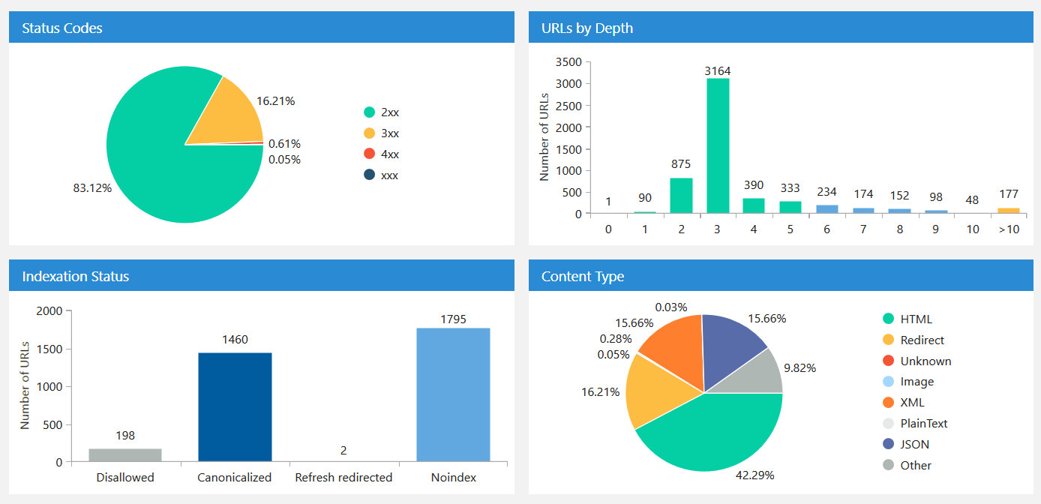The height and width of the screenshot is (504, 1041).
Task: Click the JSON legend icon
Action: coord(889,444)
